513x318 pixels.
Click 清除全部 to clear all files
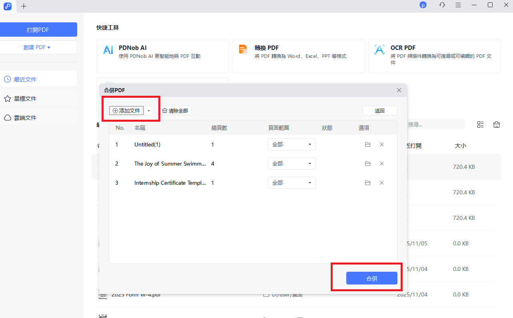pyautogui.click(x=175, y=111)
